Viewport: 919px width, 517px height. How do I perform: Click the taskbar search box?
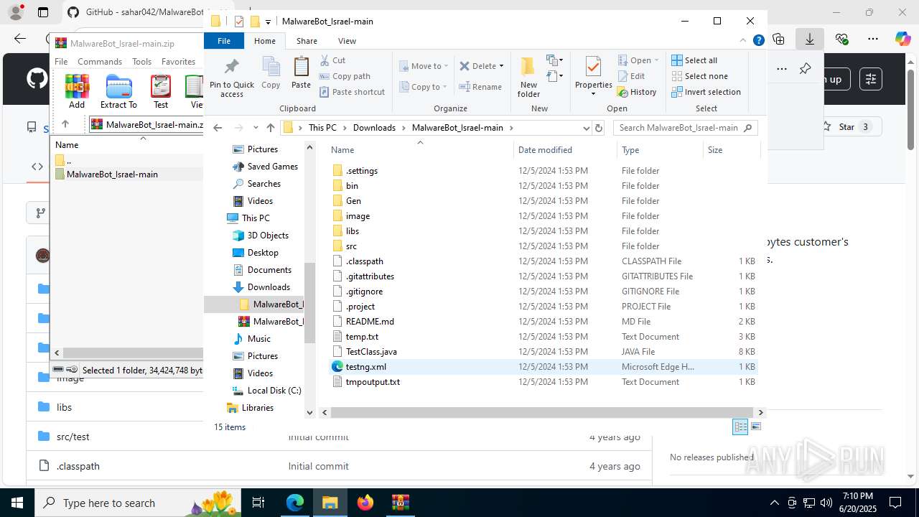(139, 503)
